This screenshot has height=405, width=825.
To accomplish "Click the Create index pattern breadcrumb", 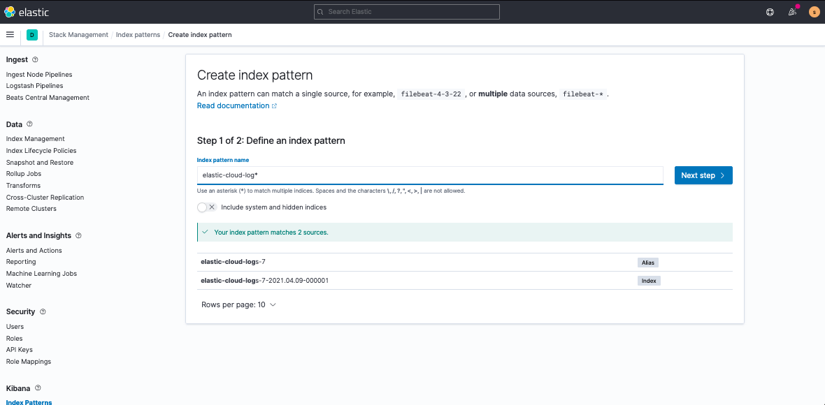I will point(200,35).
